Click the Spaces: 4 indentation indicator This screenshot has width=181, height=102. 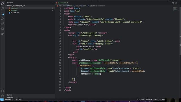[x=149, y=99]
